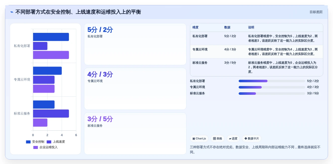
Task: Click the 私有化部署 progress bar
Action: [x=272, y=81]
